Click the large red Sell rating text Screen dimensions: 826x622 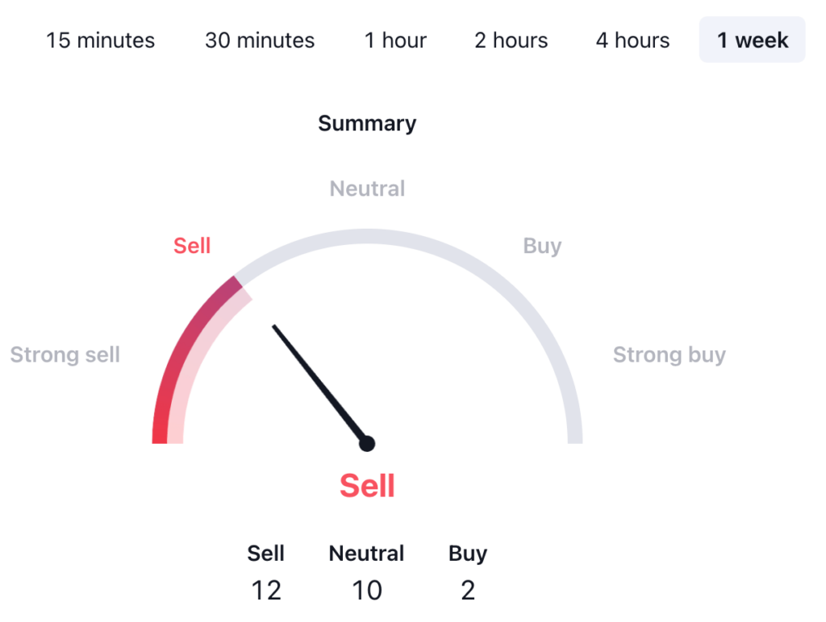pyautogui.click(x=367, y=486)
